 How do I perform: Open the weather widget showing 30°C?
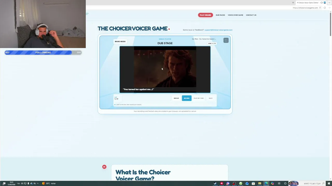49,183
